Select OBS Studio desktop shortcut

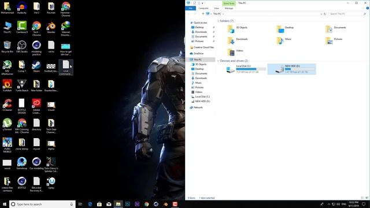(x=22, y=47)
